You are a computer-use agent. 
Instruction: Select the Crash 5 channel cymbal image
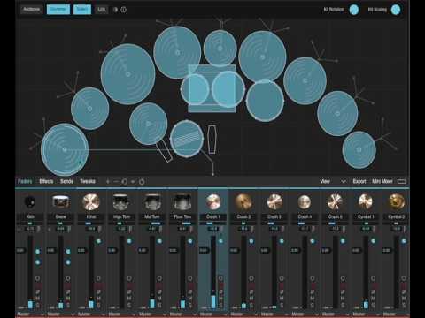tap(335, 202)
